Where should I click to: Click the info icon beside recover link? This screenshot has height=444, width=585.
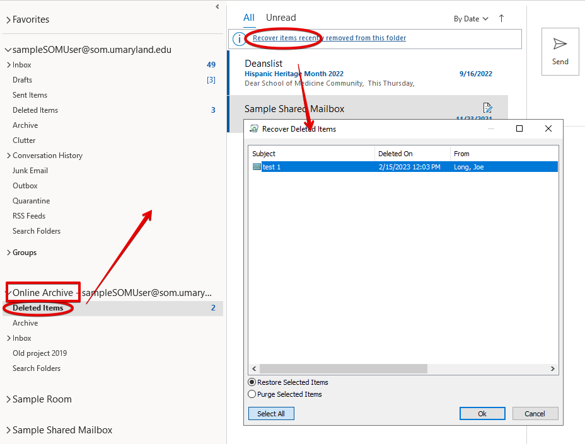pyautogui.click(x=239, y=39)
